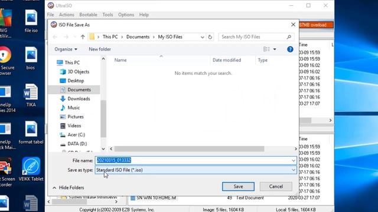Open the 'file iso' desktop icon

(31, 21)
